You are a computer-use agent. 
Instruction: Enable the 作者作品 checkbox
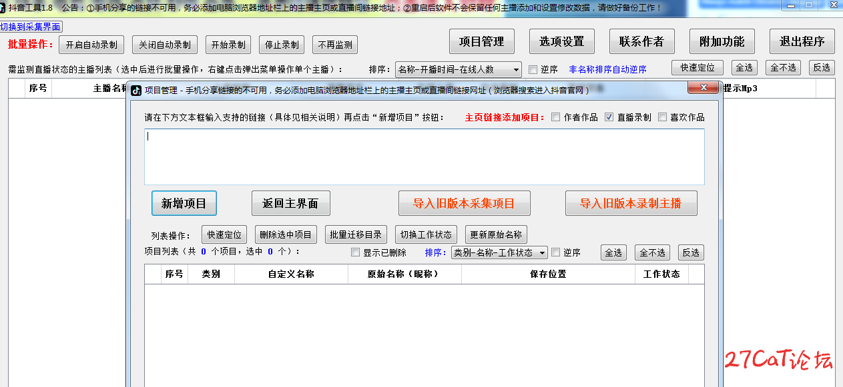tap(555, 117)
